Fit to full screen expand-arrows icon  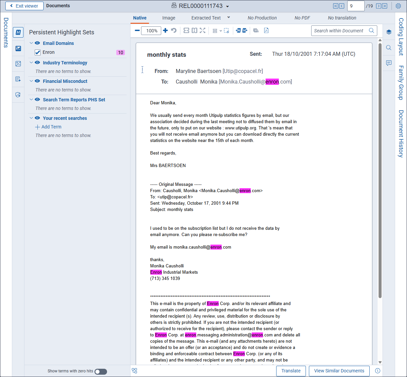(203, 31)
